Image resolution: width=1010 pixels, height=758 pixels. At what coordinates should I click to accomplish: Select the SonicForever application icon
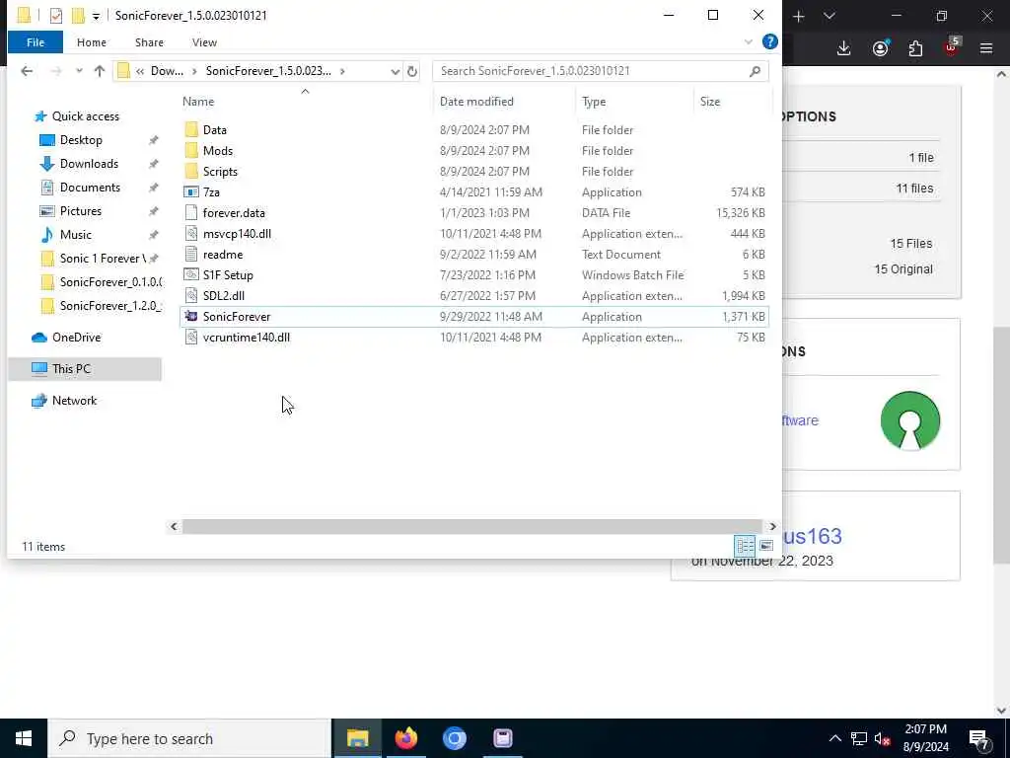(191, 316)
